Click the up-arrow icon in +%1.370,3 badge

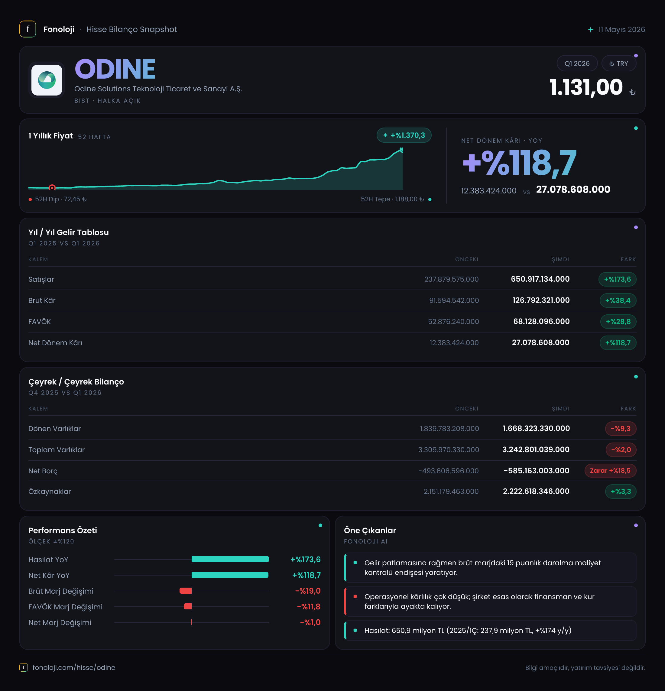tap(385, 135)
